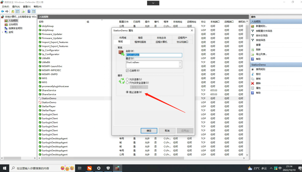Select the MSMPI-LaunchSvc rule row
Image resolution: width=302 pixels, height=172 pixels.
point(52,66)
